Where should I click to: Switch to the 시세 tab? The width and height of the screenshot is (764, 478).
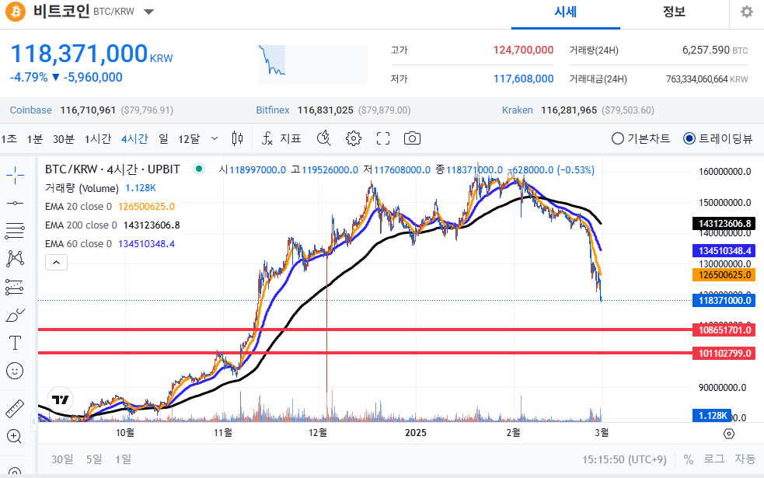566,12
